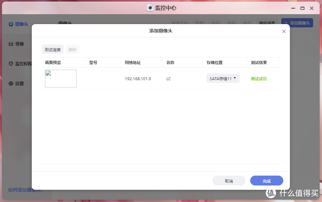Maximize the 监控中心 window
This screenshot has height=202, width=322.
pyautogui.click(x=302, y=8)
